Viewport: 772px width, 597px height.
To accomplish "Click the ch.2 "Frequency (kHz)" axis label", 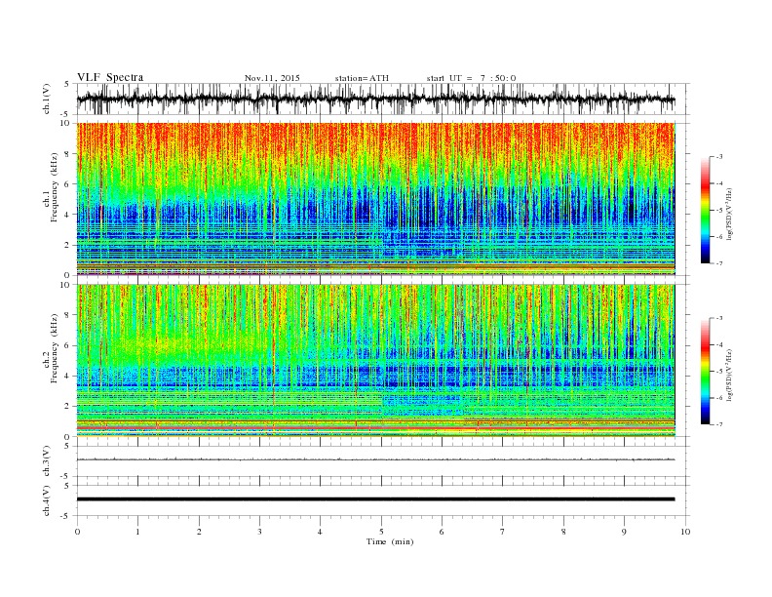I will point(56,347).
